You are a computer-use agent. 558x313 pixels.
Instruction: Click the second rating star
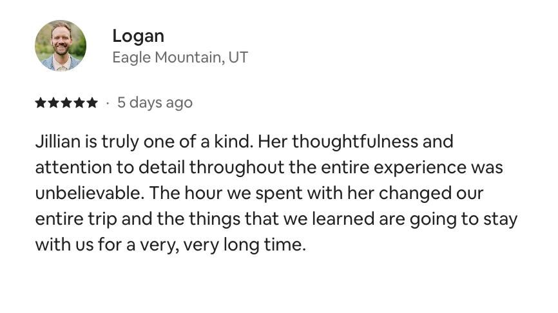(53, 103)
